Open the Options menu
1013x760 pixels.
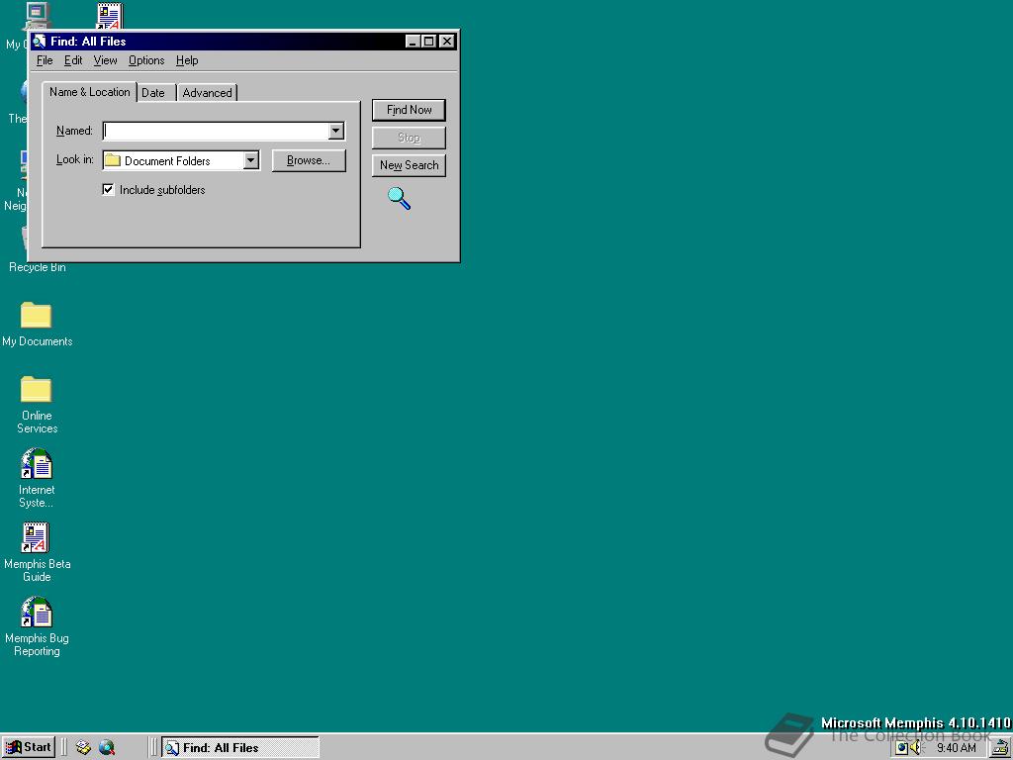point(146,60)
